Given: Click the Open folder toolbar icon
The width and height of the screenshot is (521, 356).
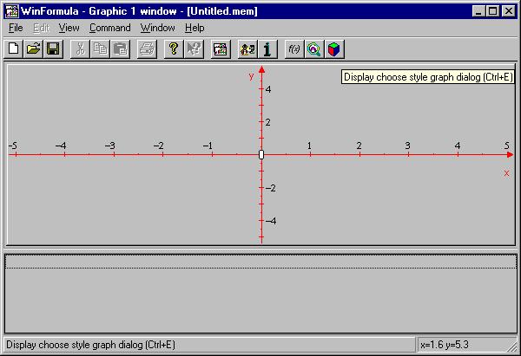Looking at the screenshot, I should pyautogui.click(x=33, y=49).
